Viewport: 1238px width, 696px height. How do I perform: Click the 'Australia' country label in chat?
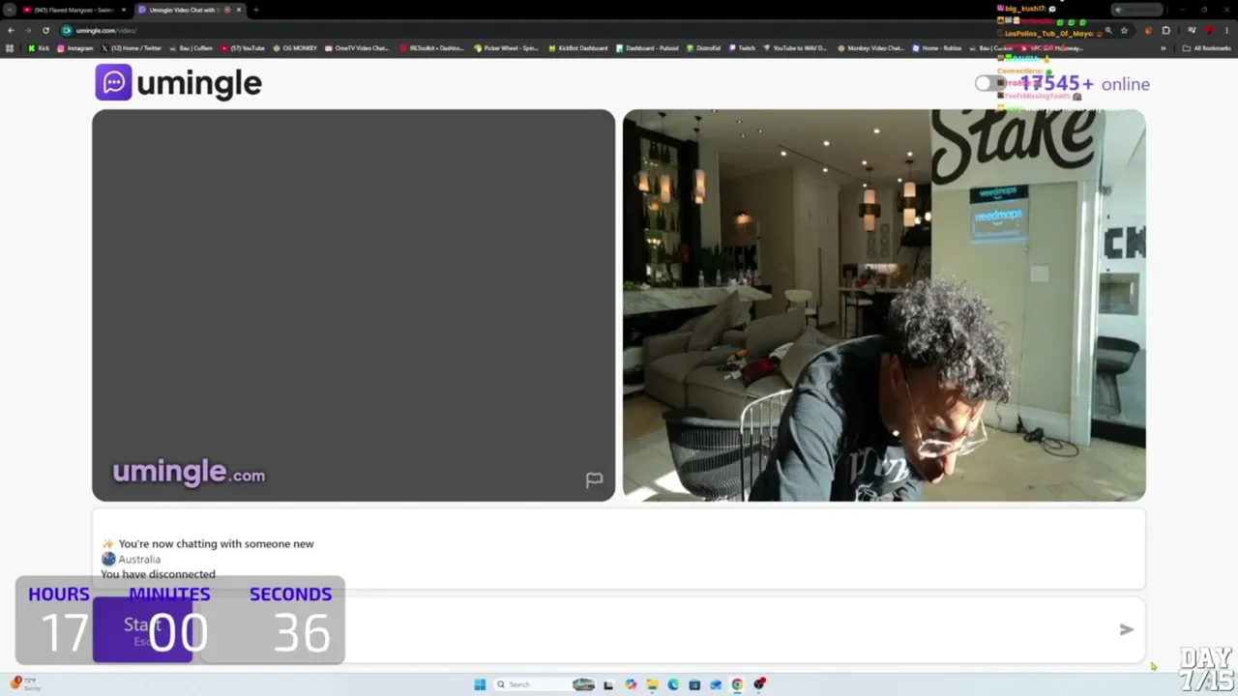(139, 559)
